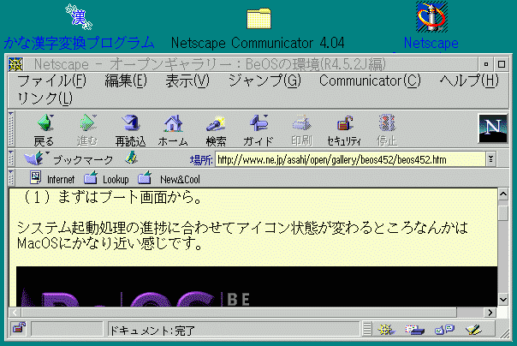Launch Netscape desktop shortcut icon
Image resolution: width=517 pixels, height=346 pixels.
pyautogui.click(x=431, y=26)
